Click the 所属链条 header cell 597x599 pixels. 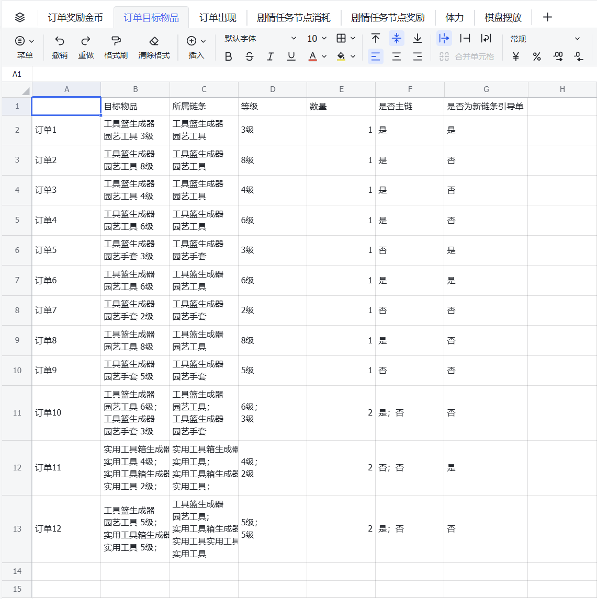[204, 107]
